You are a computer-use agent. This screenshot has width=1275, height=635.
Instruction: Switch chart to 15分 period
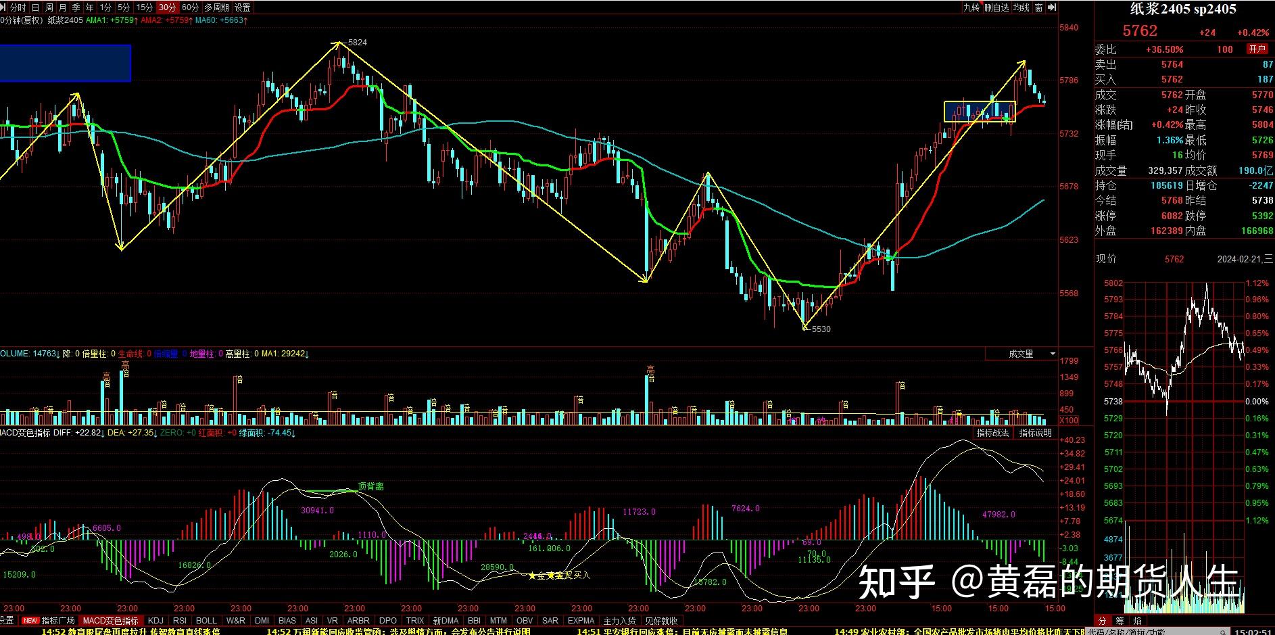pos(145,7)
